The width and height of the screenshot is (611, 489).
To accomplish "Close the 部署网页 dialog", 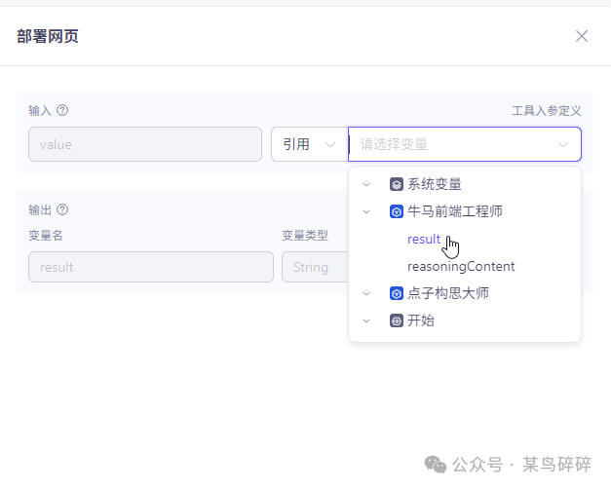I will [582, 36].
